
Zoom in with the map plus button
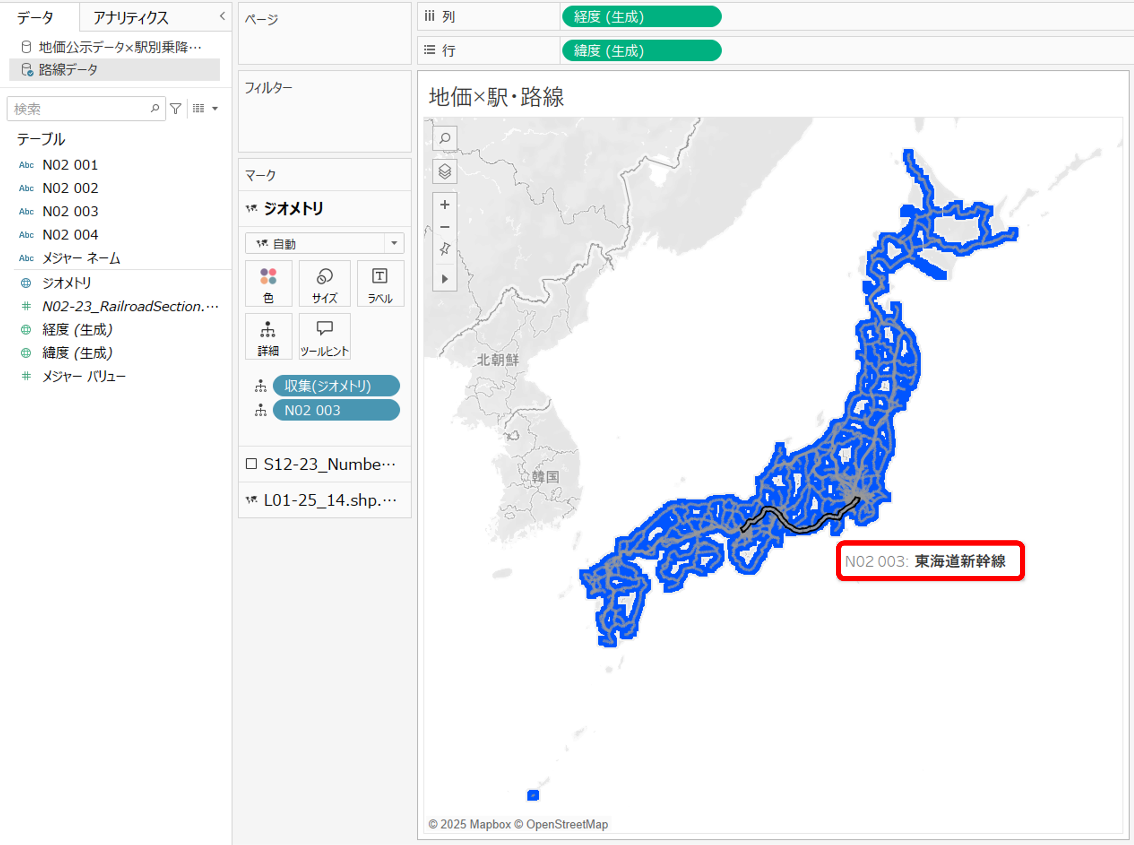445,204
